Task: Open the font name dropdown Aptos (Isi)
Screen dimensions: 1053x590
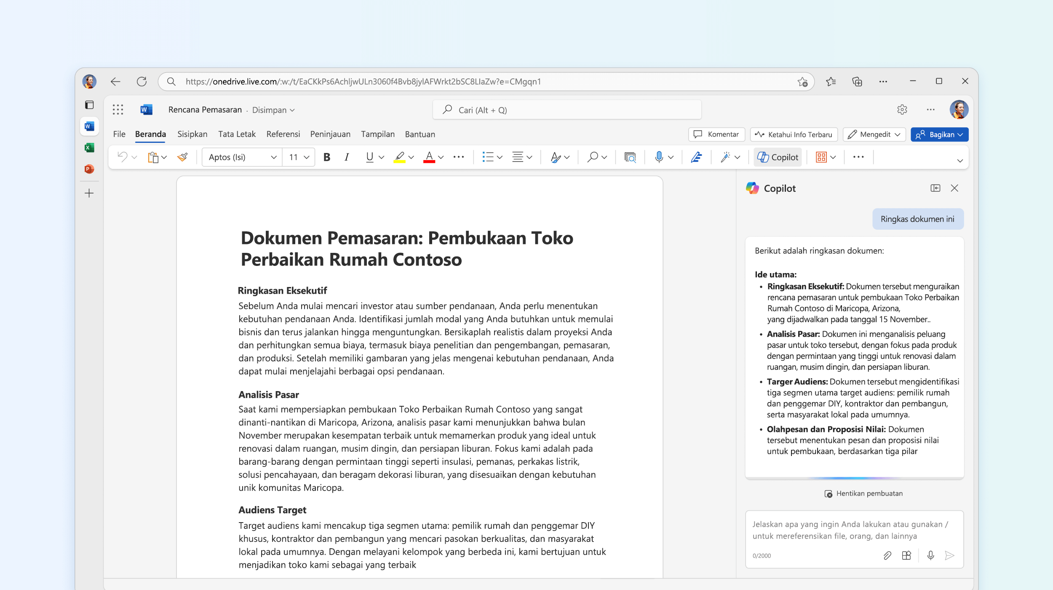Action: click(x=242, y=157)
